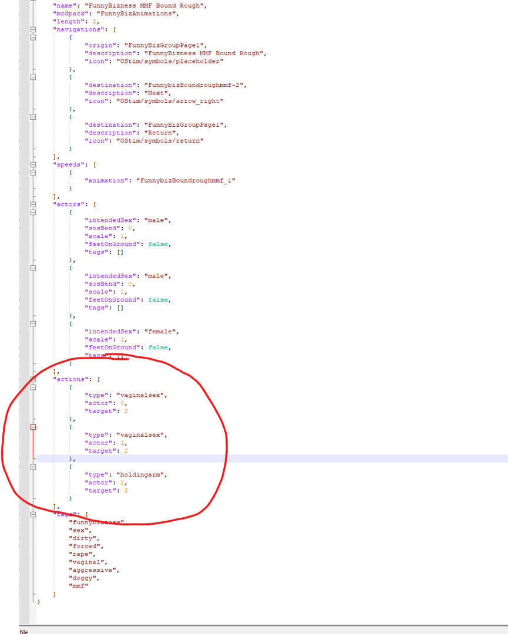Click the "type": "holdingarm" line
Screen dimensions: 508x634
click(126, 475)
